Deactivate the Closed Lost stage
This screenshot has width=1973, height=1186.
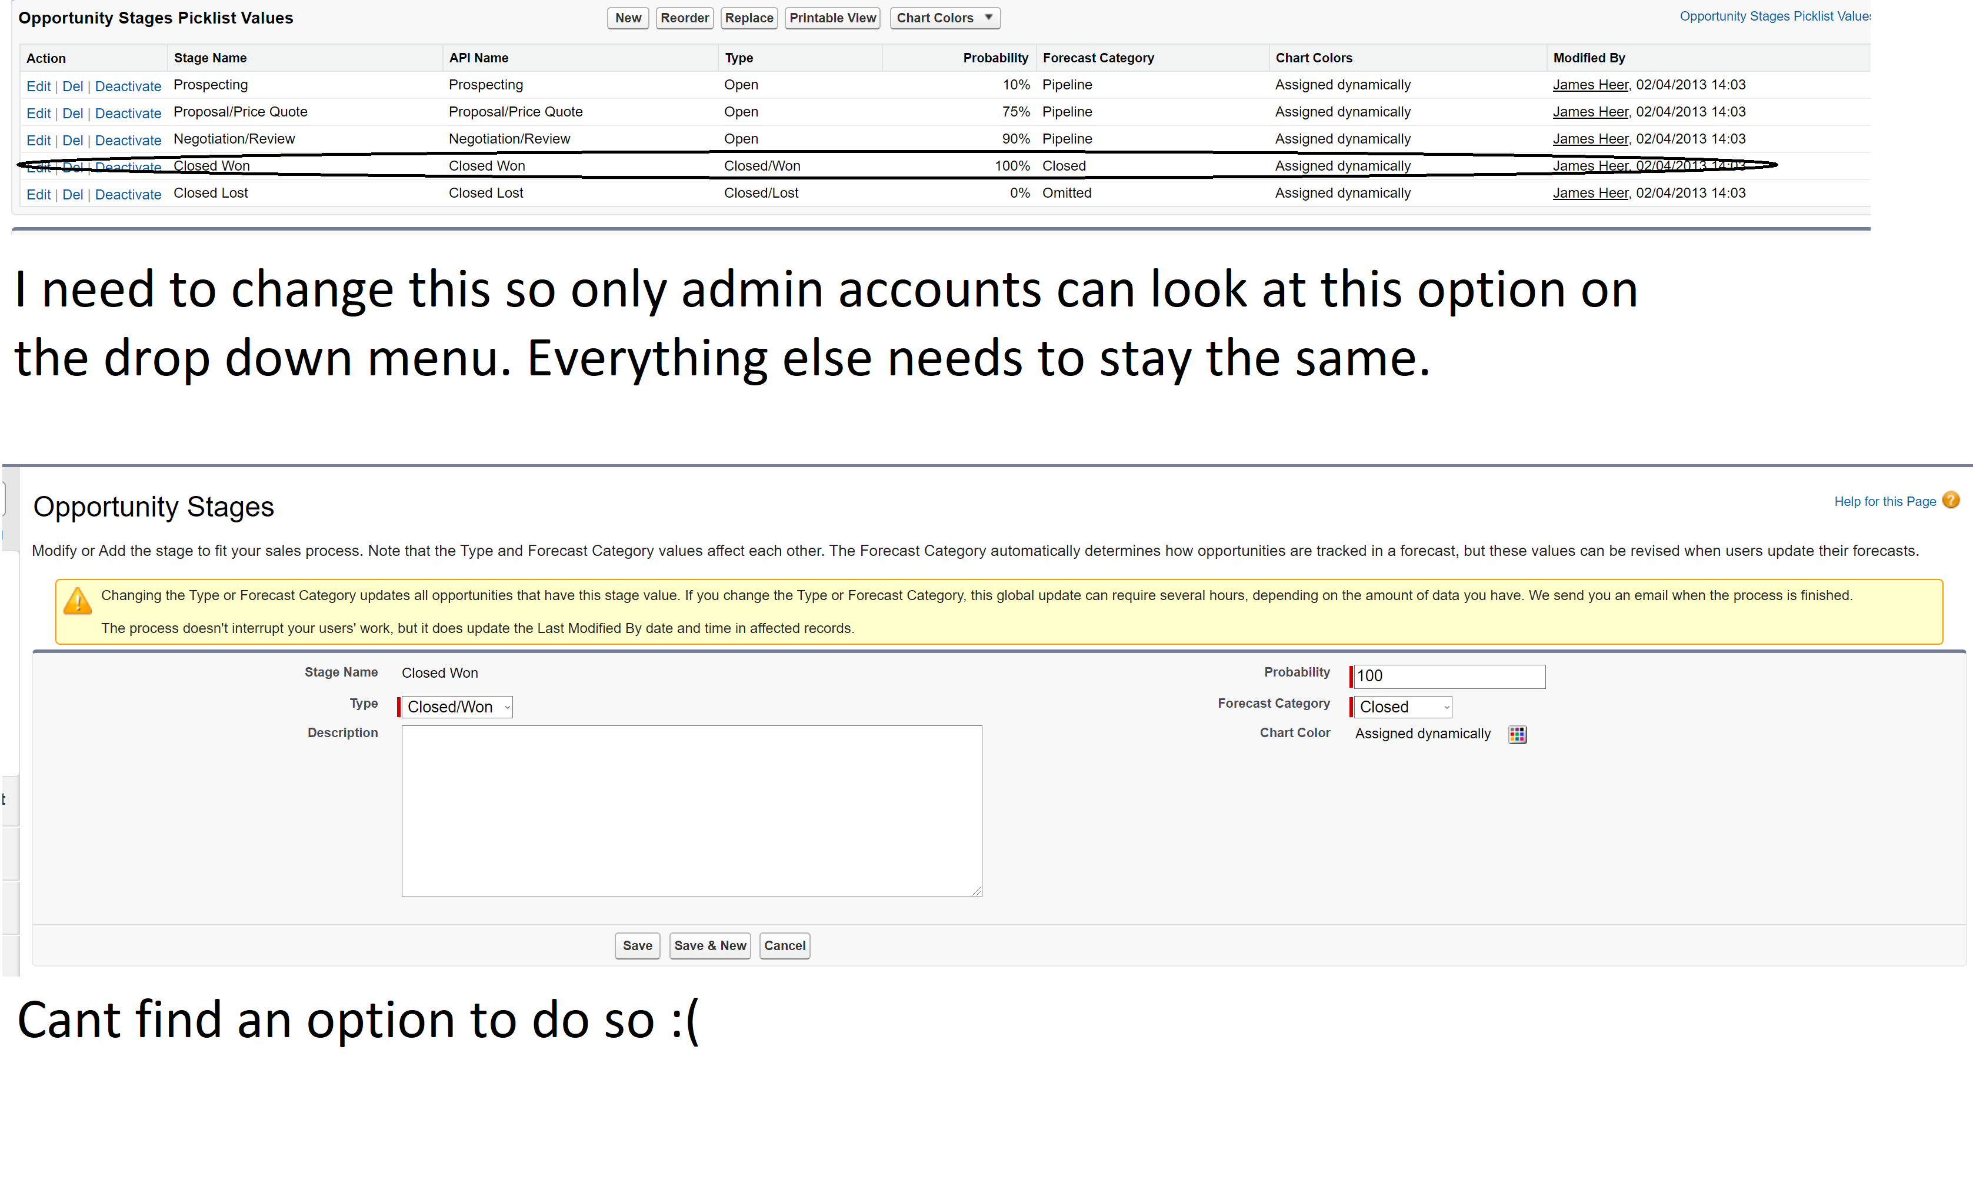point(128,194)
